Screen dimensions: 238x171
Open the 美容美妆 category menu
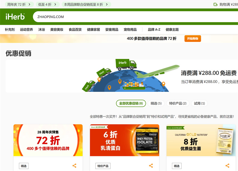(57, 29)
